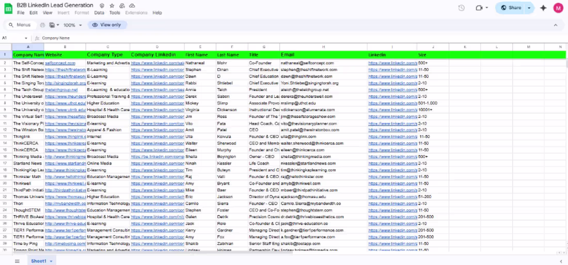Image resolution: width=568 pixels, height=265 pixels.
Task: Open the Name box dropdown arrow
Action: pos(26,38)
